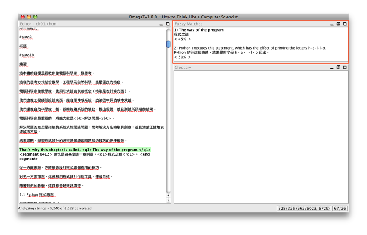Minimize the Editor panel
The height and width of the screenshot is (235, 367).
(161, 24)
